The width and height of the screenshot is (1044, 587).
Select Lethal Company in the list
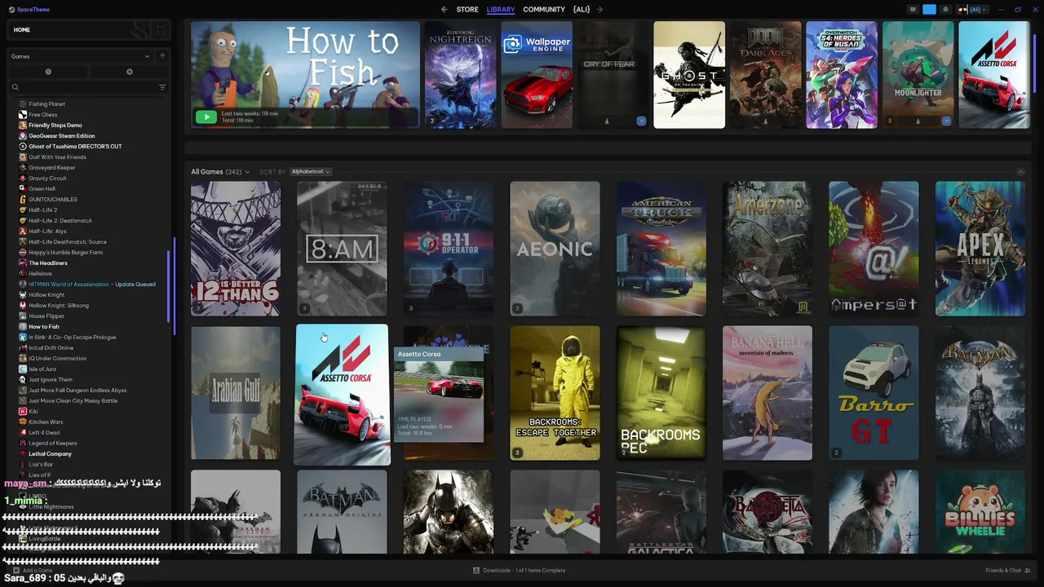click(50, 454)
